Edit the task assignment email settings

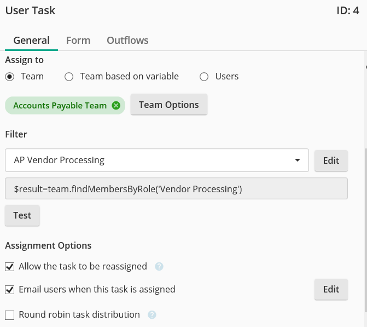pyautogui.click(x=331, y=289)
